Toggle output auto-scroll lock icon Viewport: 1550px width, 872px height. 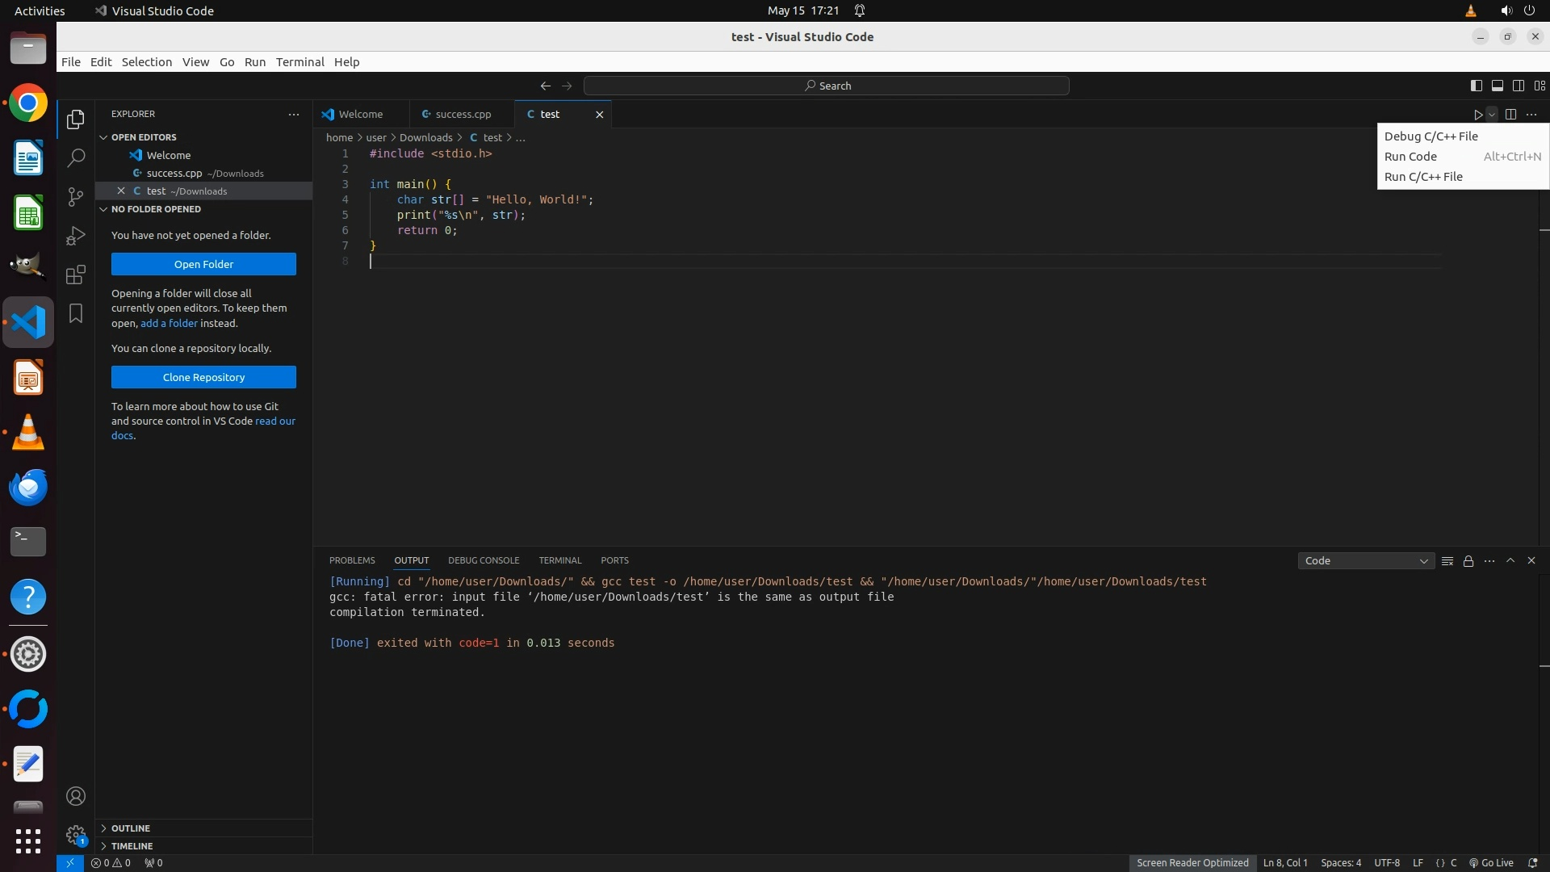[1468, 561]
